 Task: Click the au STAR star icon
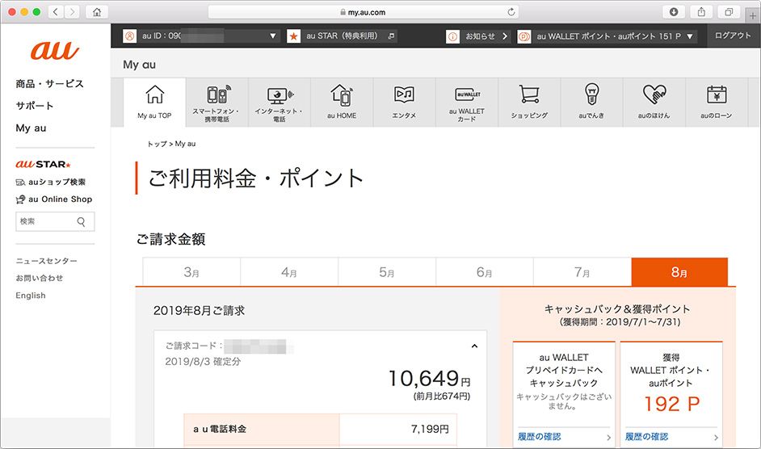coord(293,36)
